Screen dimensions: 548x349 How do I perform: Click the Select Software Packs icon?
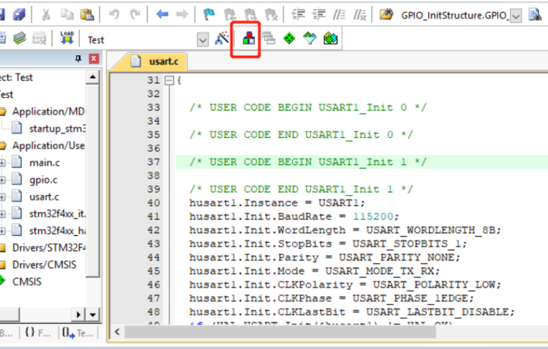(x=309, y=38)
